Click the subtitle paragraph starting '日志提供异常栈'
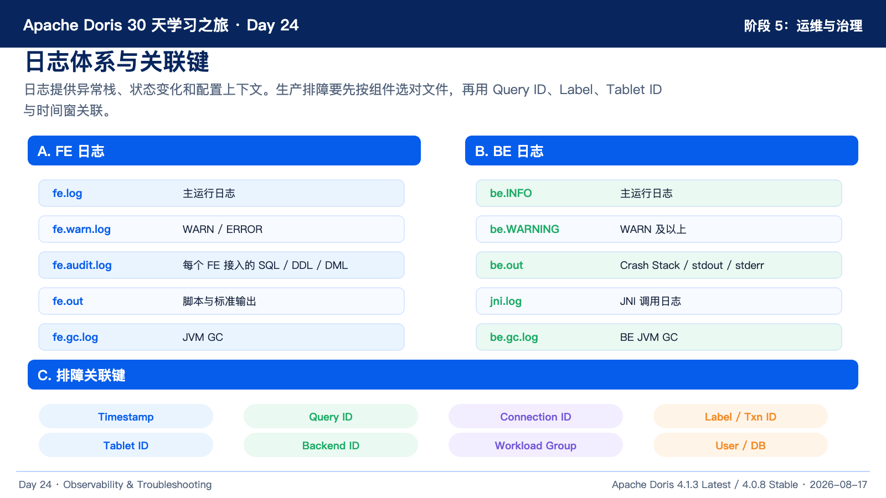Viewport: 886px width, 498px height. click(343, 100)
